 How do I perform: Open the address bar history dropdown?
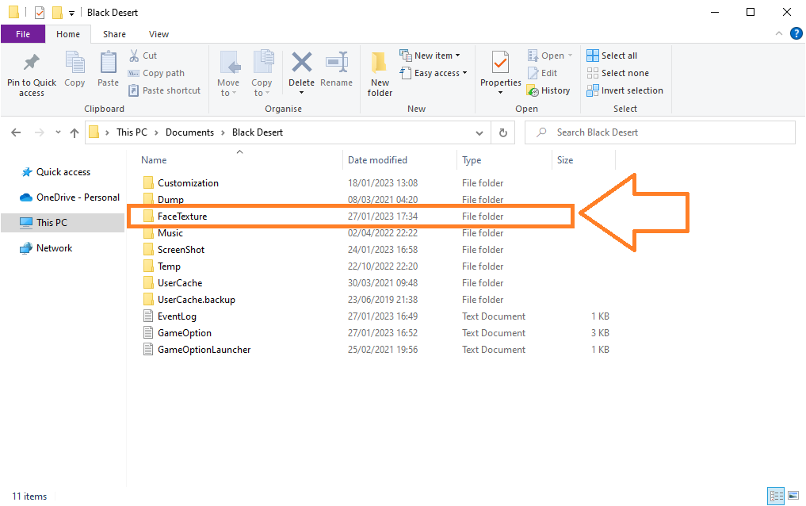[479, 132]
